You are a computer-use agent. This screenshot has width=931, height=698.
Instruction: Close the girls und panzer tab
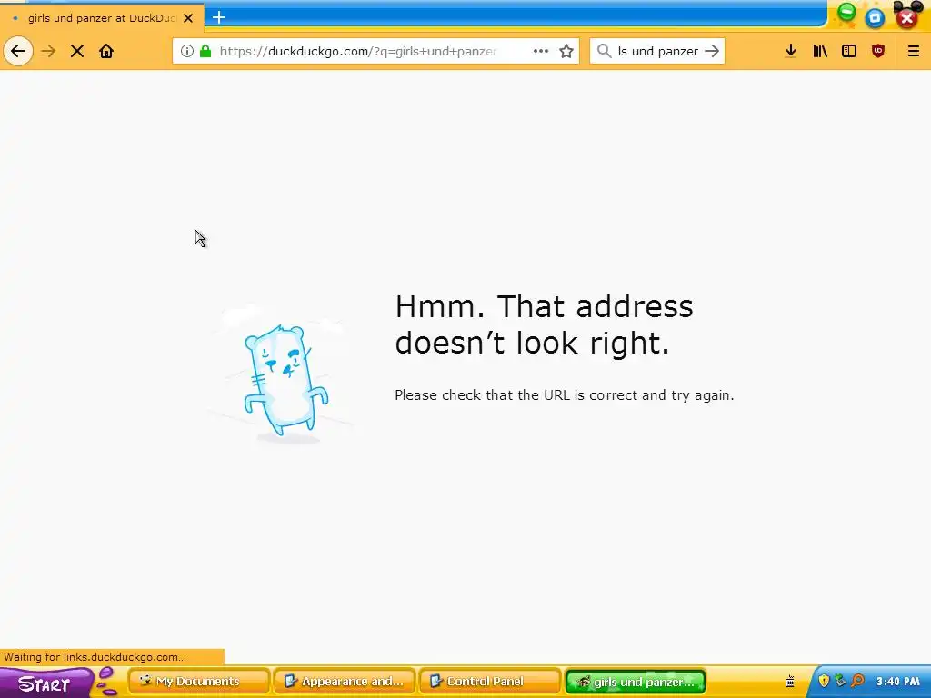(188, 18)
